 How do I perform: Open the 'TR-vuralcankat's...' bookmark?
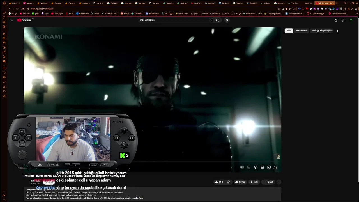[x=294, y=13]
